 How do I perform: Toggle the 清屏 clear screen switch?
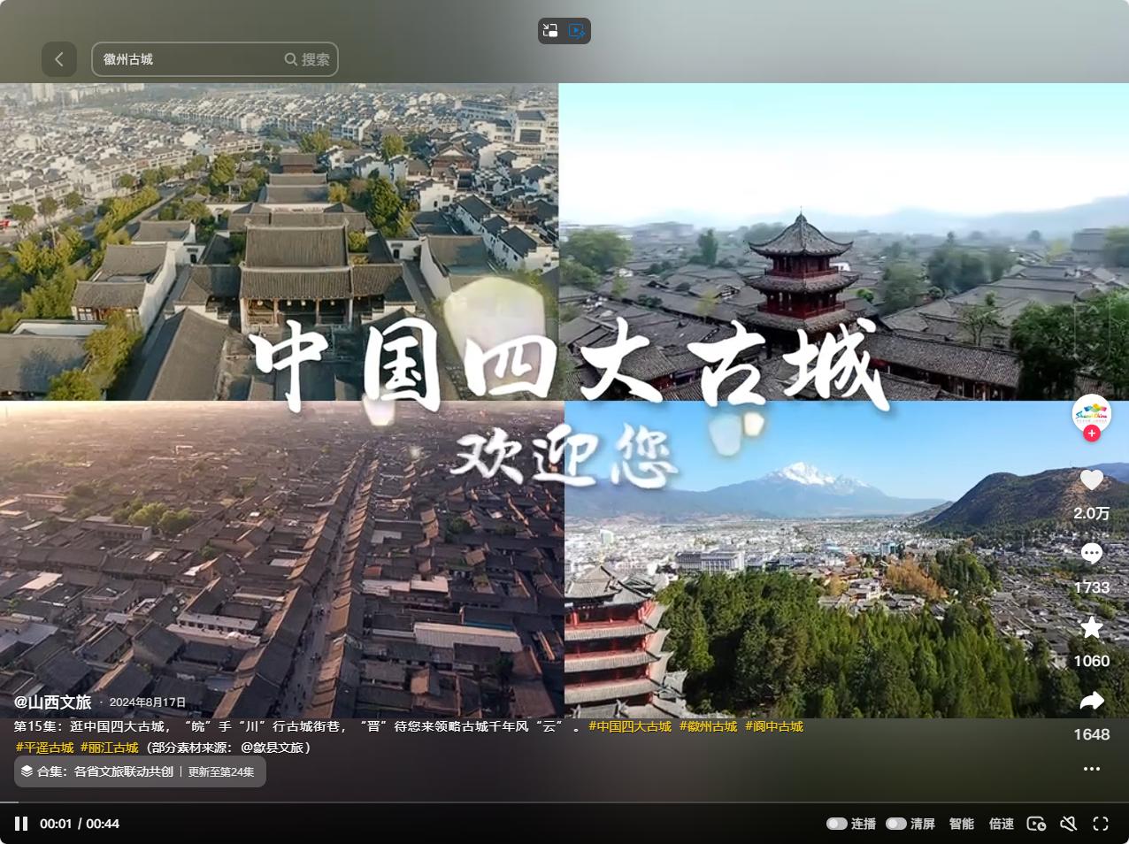click(x=895, y=824)
